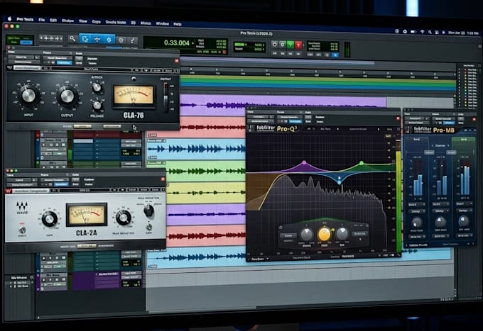Image resolution: width=483 pixels, height=331 pixels.
Task: Click the CLA-76 VU meter
Action: click(x=134, y=95)
